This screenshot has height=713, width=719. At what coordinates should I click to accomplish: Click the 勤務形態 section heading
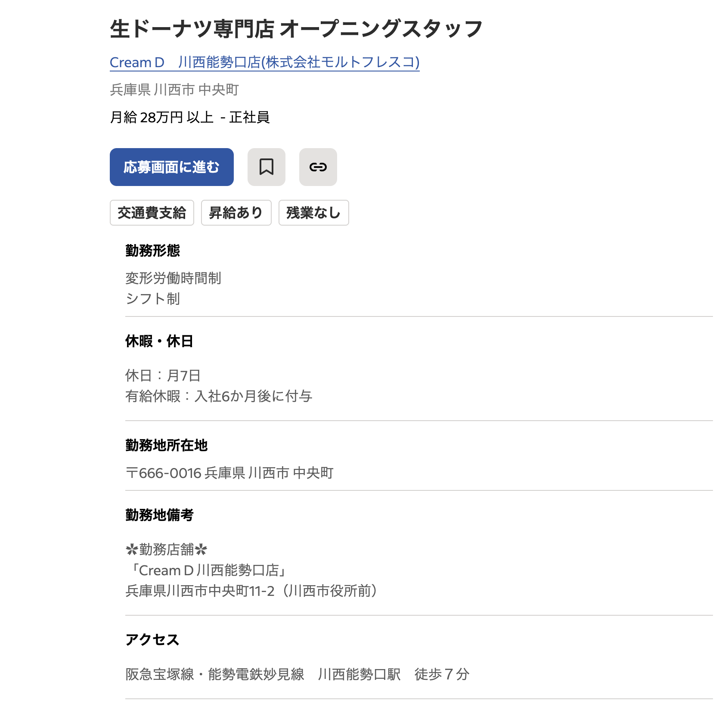[x=152, y=251]
